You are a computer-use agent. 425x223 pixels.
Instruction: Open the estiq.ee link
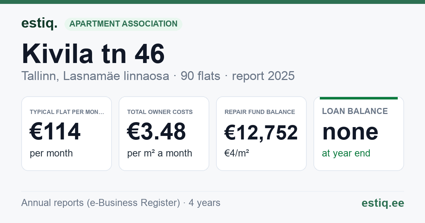coord(383,203)
